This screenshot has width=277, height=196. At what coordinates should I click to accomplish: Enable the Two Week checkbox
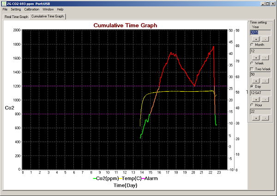click(252, 69)
